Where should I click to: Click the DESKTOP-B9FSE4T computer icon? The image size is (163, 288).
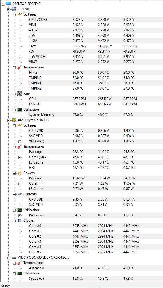click(8, 4)
